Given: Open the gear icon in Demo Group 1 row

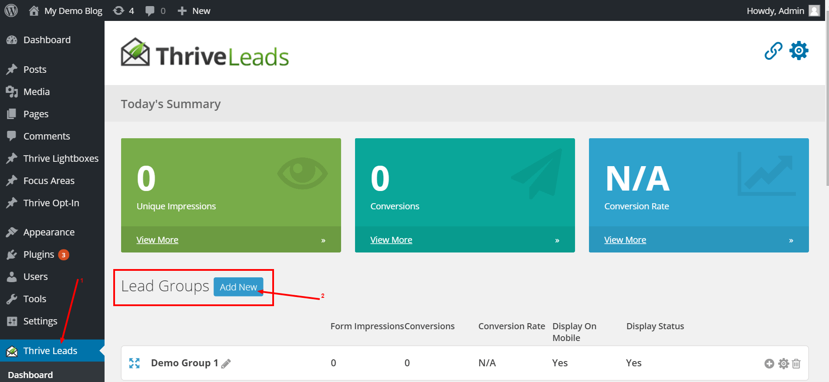Looking at the screenshot, I should [784, 364].
